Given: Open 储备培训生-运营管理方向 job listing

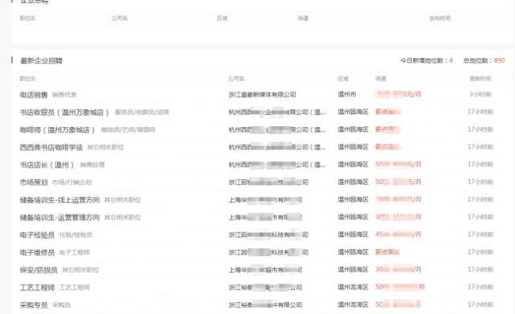Looking at the screenshot, I should pyautogui.click(x=59, y=218).
